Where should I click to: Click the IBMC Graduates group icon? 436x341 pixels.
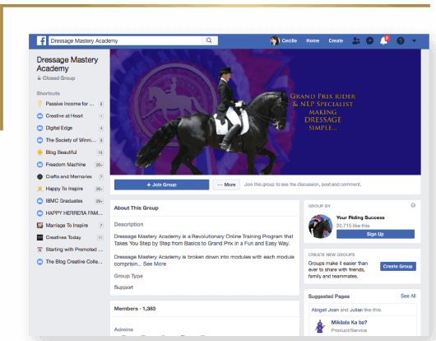(39, 201)
